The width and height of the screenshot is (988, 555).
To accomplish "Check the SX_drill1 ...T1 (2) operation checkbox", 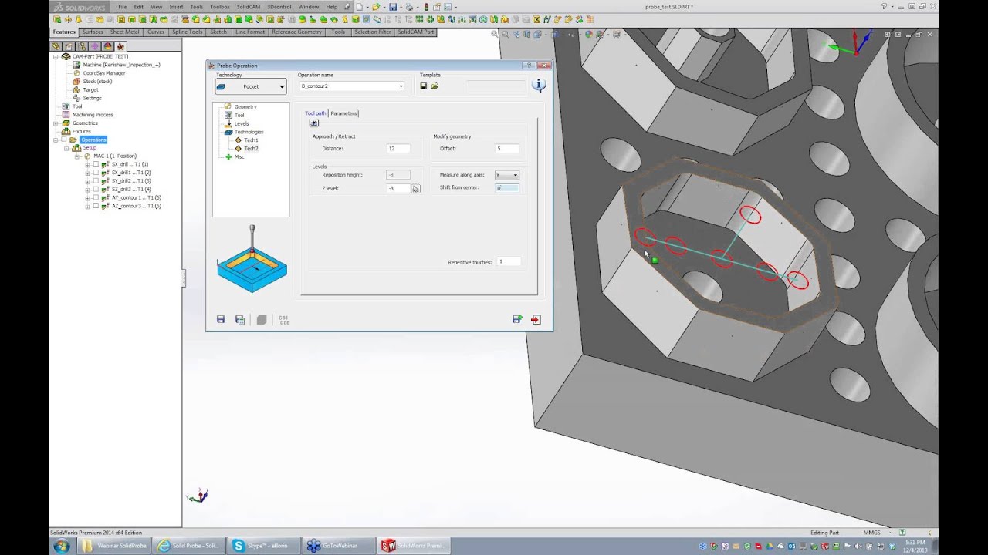I will (x=96, y=173).
